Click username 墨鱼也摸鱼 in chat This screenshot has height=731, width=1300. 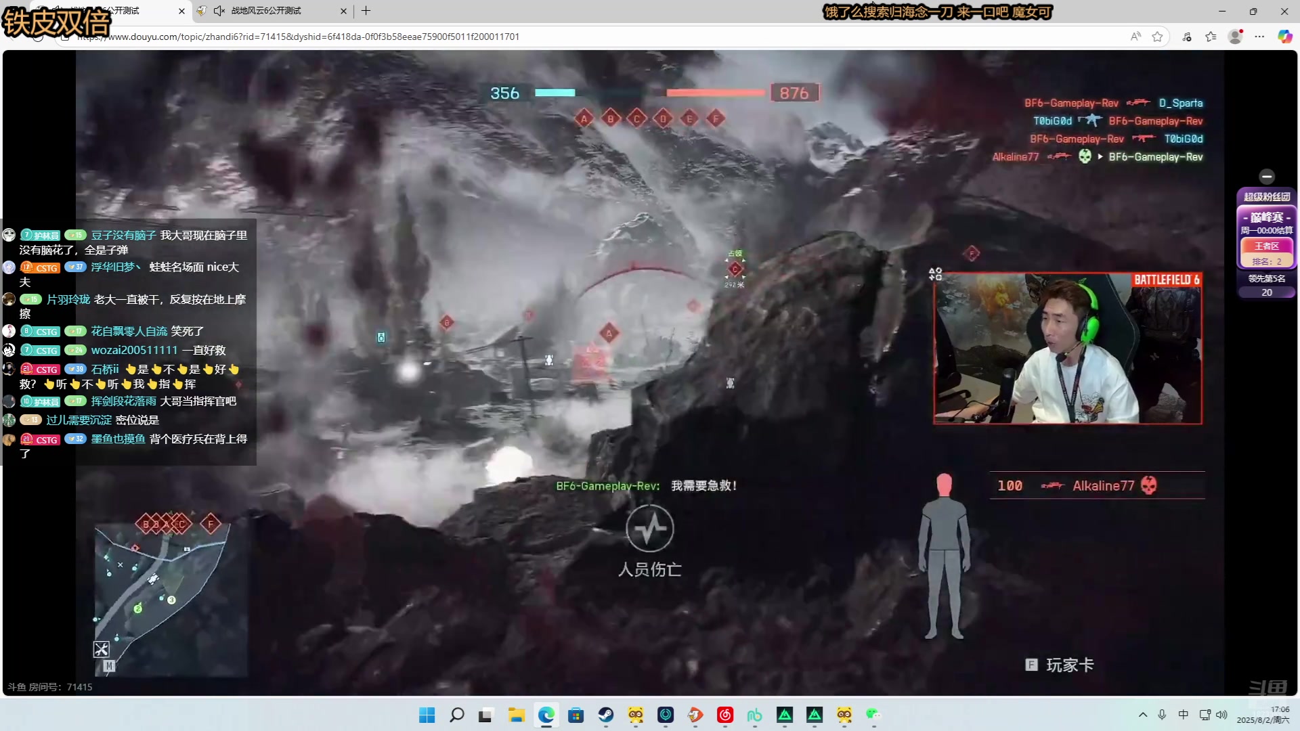pyautogui.click(x=118, y=439)
